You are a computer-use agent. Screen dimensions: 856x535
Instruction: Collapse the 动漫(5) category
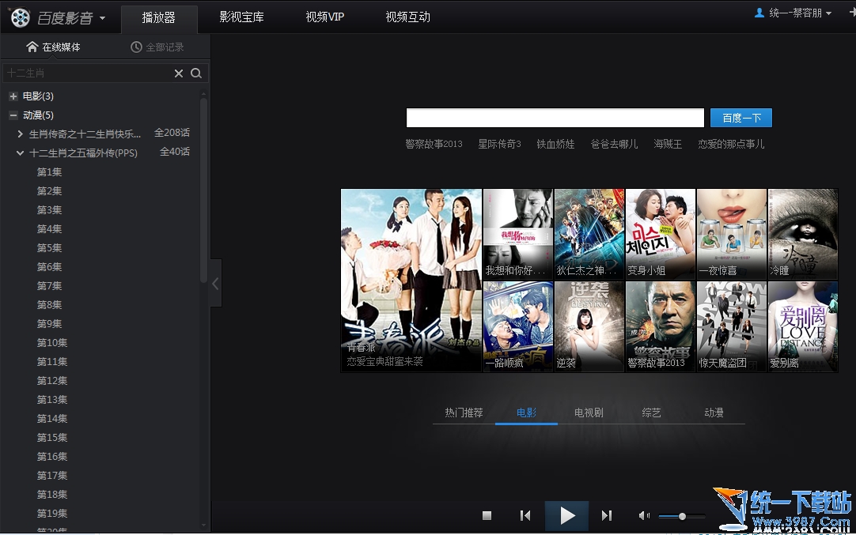(x=13, y=115)
